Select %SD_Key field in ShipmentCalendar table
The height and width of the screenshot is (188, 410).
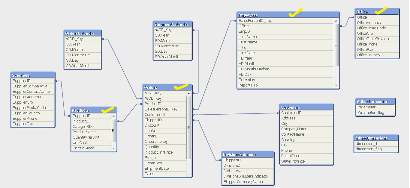173,30
